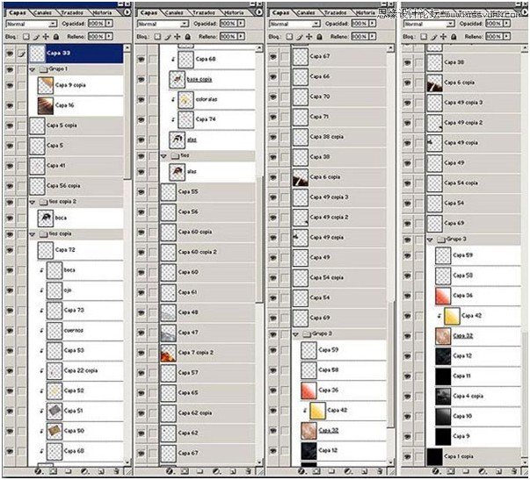The width and height of the screenshot is (530, 480).
Task: Create adjustment layer in second Layers panel
Action: 216,471
